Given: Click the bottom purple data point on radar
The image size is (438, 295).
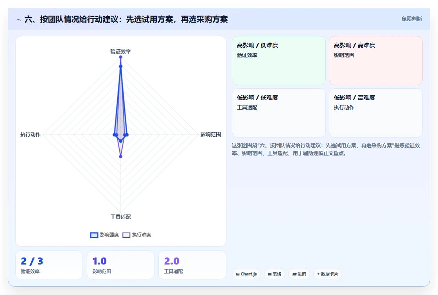Looking at the screenshot, I should pyautogui.click(x=121, y=157).
